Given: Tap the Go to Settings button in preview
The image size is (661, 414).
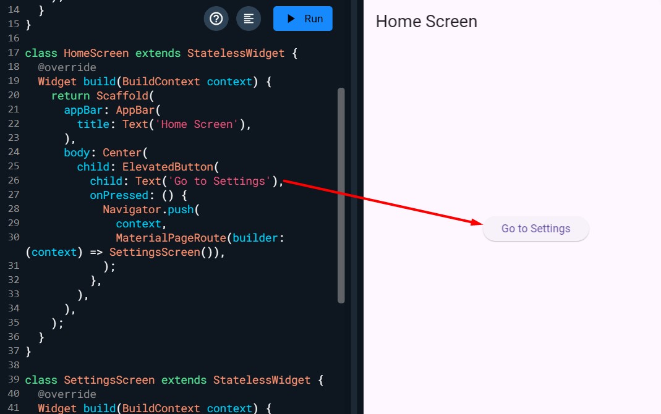Looking at the screenshot, I should point(536,229).
